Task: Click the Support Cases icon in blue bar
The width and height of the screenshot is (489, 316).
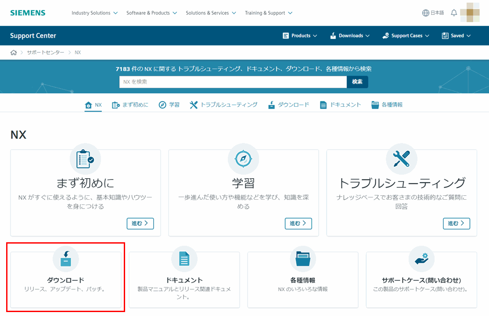Action: click(385, 36)
